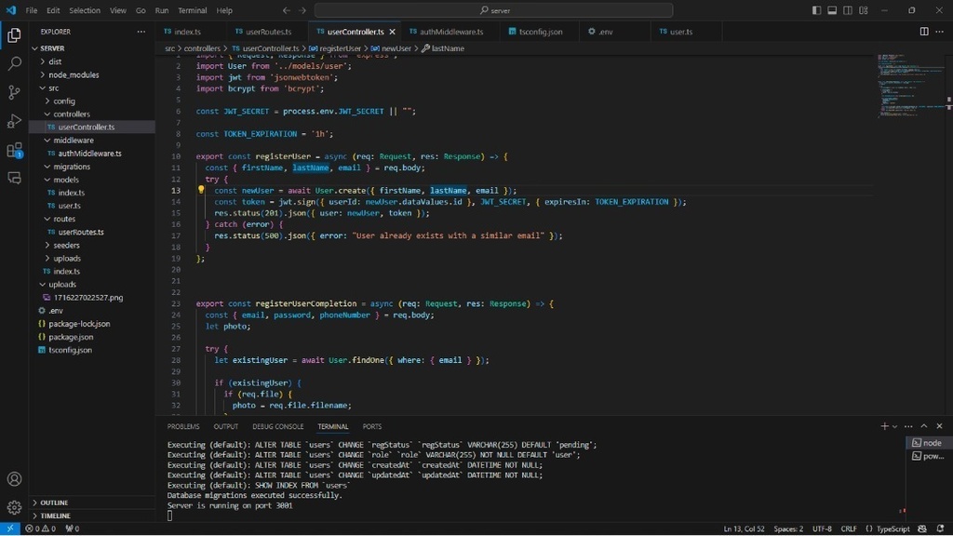
Task: Open the File menu
Action: pyautogui.click(x=31, y=10)
